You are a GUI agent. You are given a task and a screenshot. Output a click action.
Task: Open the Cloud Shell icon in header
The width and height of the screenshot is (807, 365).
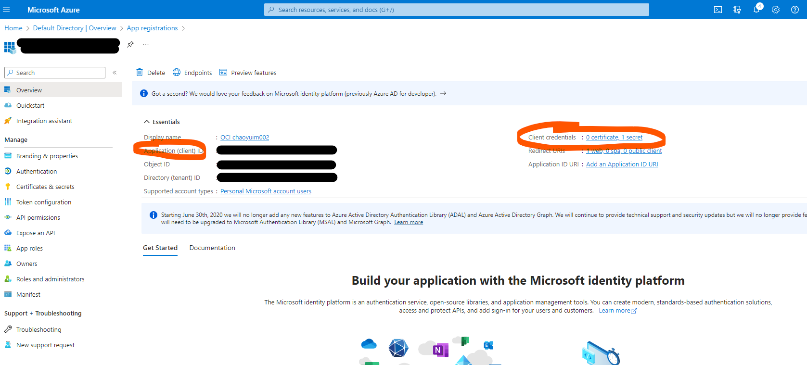click(x=717, y=10)
